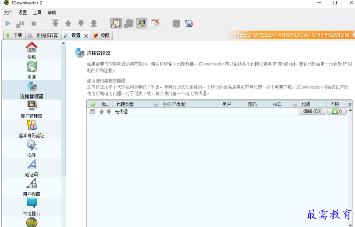Move selection up arrow in toolbar
This screenshot has width=355, height=227.
point(68,23)
